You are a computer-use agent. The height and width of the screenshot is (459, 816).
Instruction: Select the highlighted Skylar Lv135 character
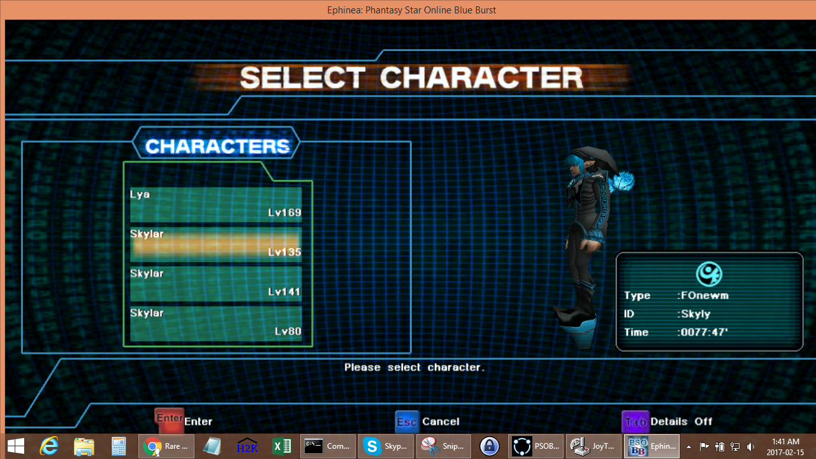215,244
